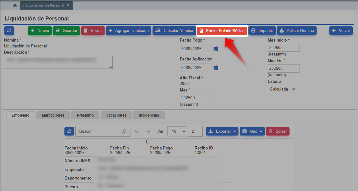Switch to the Marcaciones tab
Image resolution: width=358 pixels, height=191 pixels.
coord(53,115)
